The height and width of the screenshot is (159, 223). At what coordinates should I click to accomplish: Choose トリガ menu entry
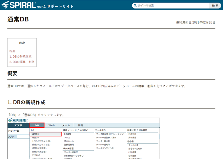(67, 138)
